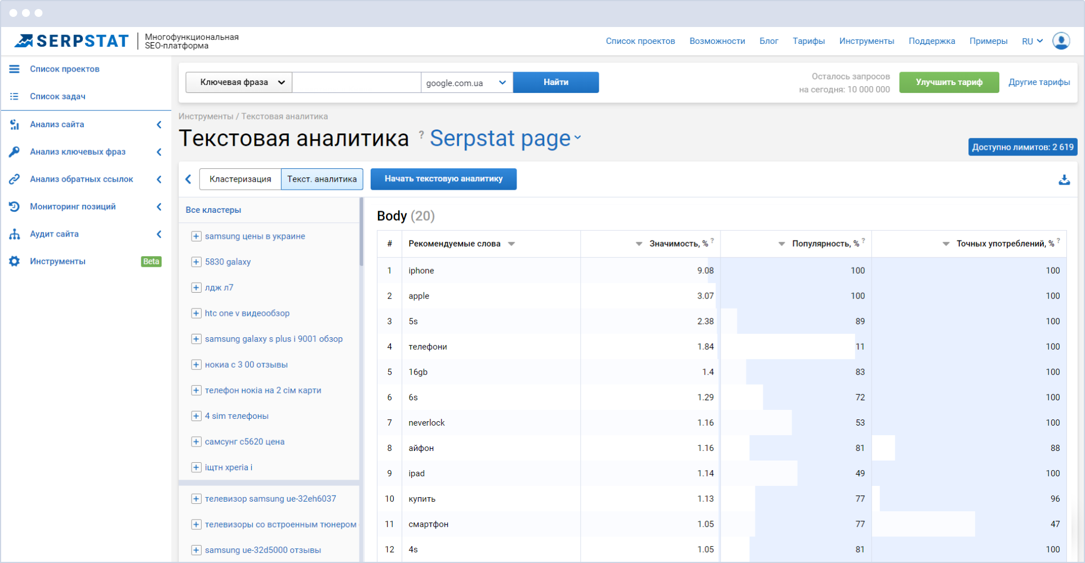The width and height of the screenshot is (1085, 563).
Task: Sort by Значимость, % column arrow
Action: pyautogui.click(x=639, y=244)
